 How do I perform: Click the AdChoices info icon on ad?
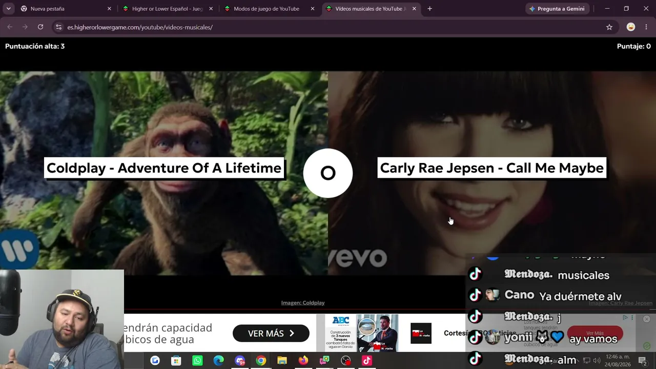[625, 318]
